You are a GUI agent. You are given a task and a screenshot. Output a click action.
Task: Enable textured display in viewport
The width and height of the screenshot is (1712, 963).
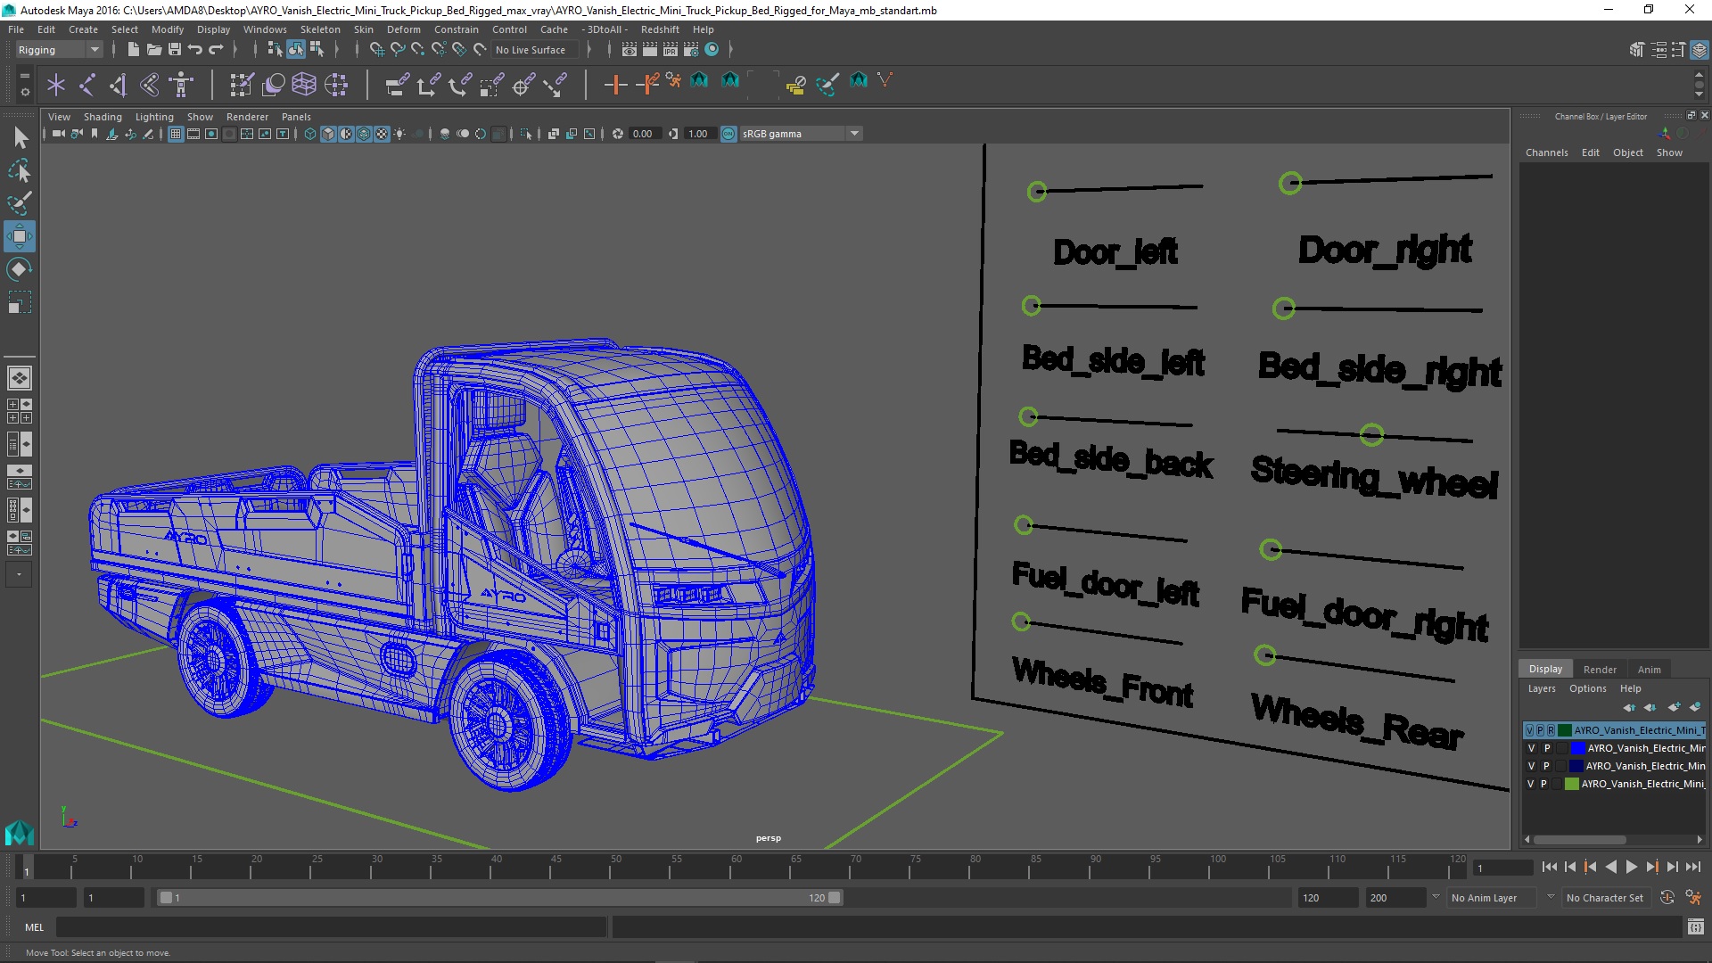382,134
